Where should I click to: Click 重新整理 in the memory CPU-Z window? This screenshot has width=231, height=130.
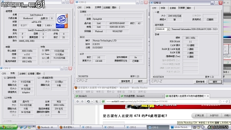click(x=200, y=82)
